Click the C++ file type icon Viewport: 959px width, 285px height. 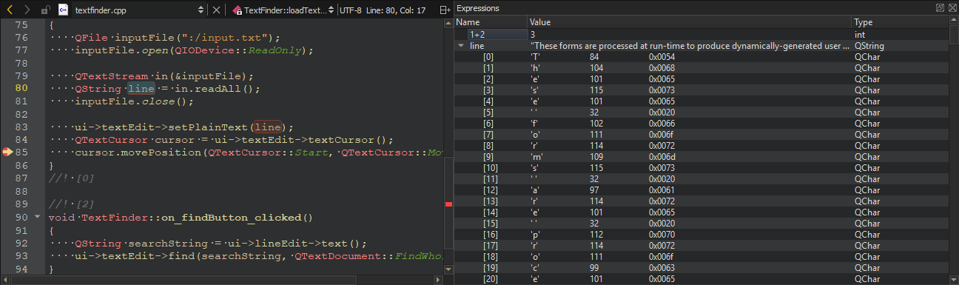(x=63, y=10)
